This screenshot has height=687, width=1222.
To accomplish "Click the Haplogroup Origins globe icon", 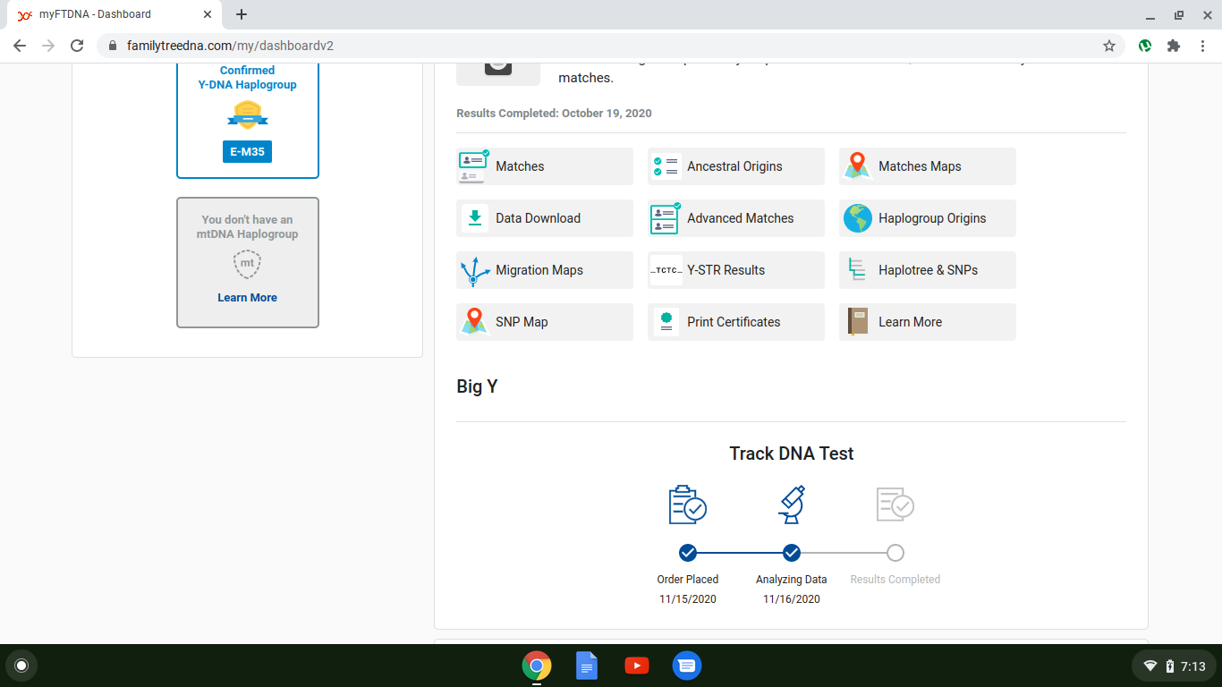I will (x=857, y=218).
